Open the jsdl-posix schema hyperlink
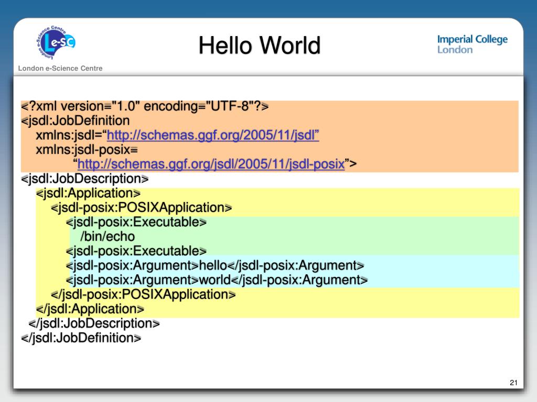 click(211, 164)
